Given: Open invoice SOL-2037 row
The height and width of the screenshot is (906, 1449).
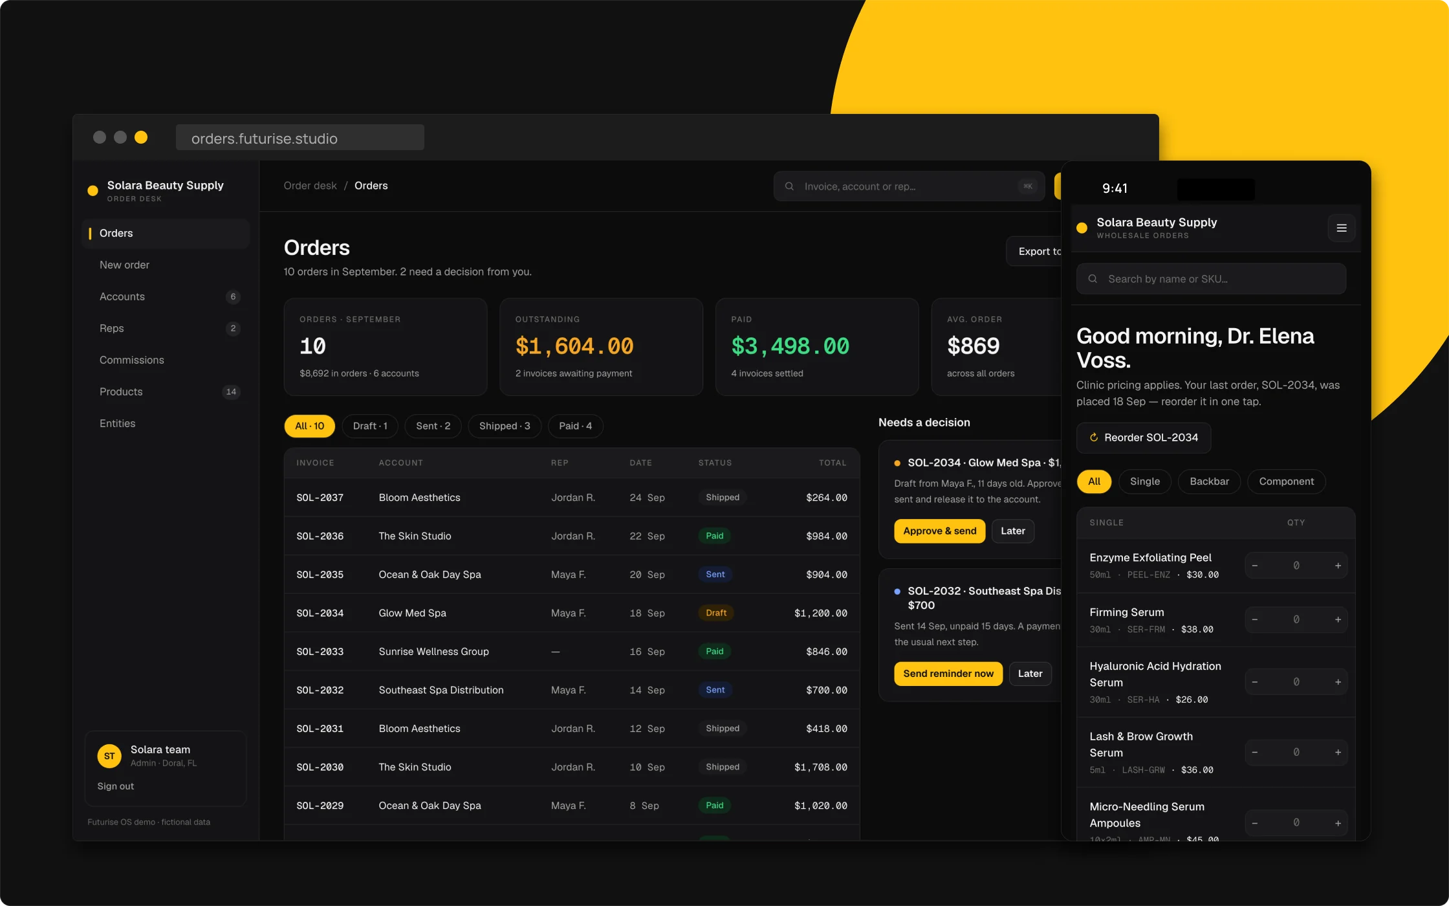Looking at the screenshot, I should click(x=572, y=498).
